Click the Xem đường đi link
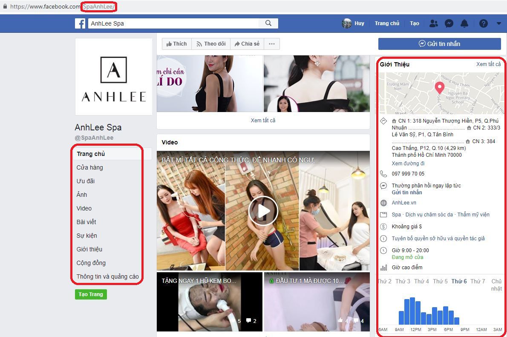Screen dimensions: 507x337 coord(408,163)
